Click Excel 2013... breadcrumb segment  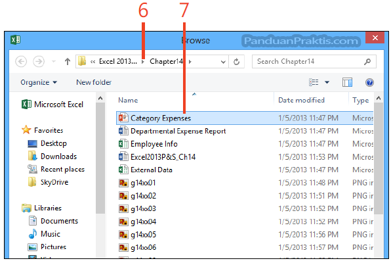118,62
